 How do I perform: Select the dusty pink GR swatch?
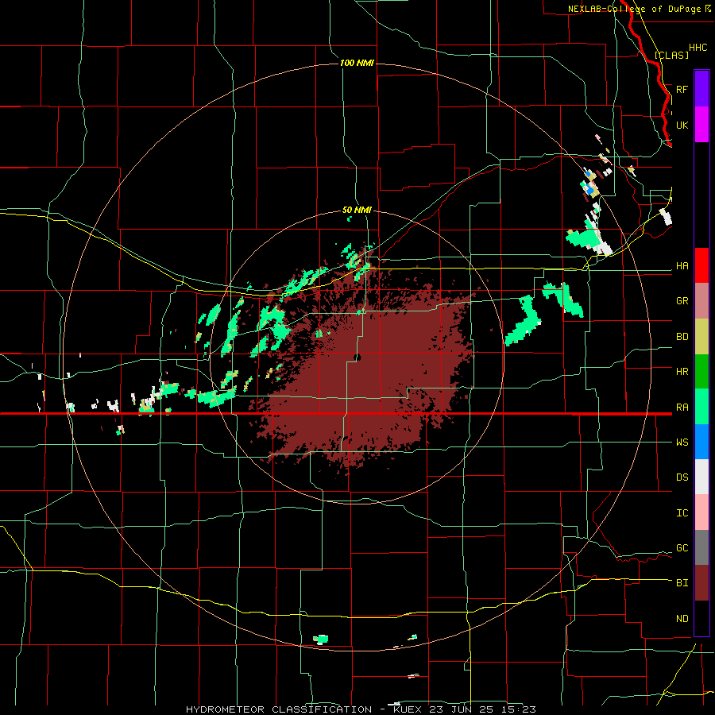[701, 301]
